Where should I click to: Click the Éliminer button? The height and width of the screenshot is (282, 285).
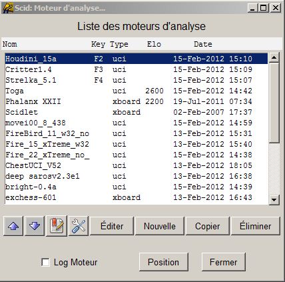point(255,226)
